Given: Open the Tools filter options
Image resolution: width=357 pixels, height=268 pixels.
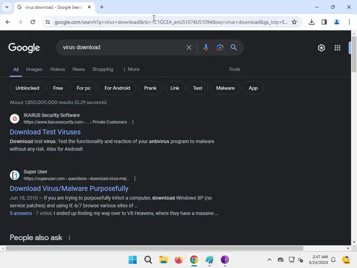Looking at the screenshot, I should 234,69.
